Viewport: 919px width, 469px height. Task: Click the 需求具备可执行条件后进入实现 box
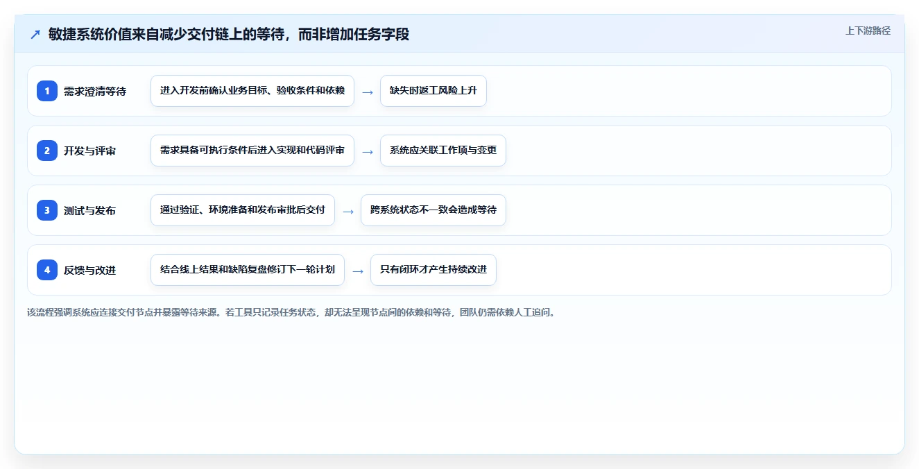pyautogui.click(x=252, y=151)
